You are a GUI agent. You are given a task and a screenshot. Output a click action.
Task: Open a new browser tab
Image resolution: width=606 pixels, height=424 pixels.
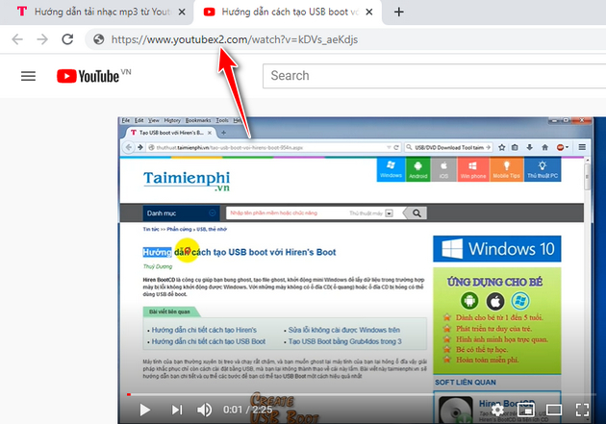click(399, 12)
